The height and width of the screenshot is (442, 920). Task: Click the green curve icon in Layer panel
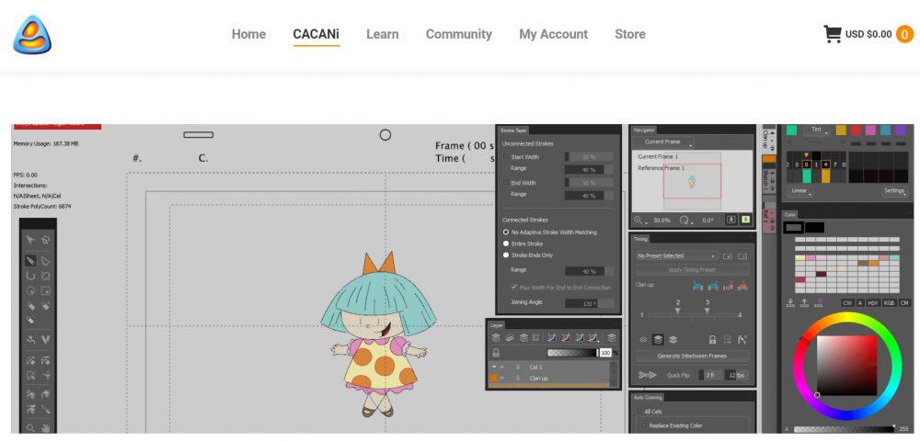pos(580,337)
